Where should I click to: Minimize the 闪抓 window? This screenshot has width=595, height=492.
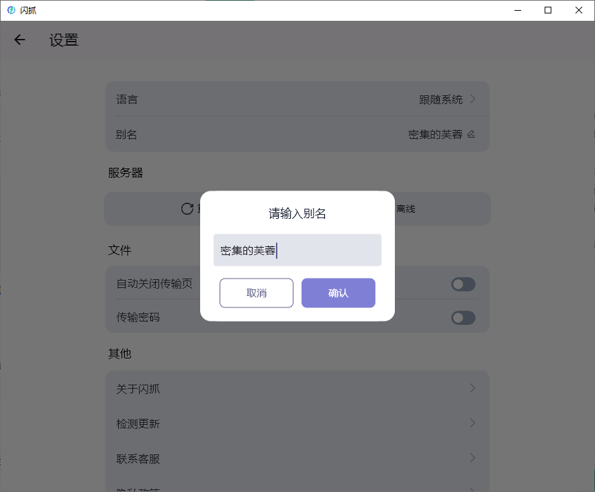point(517,10)
